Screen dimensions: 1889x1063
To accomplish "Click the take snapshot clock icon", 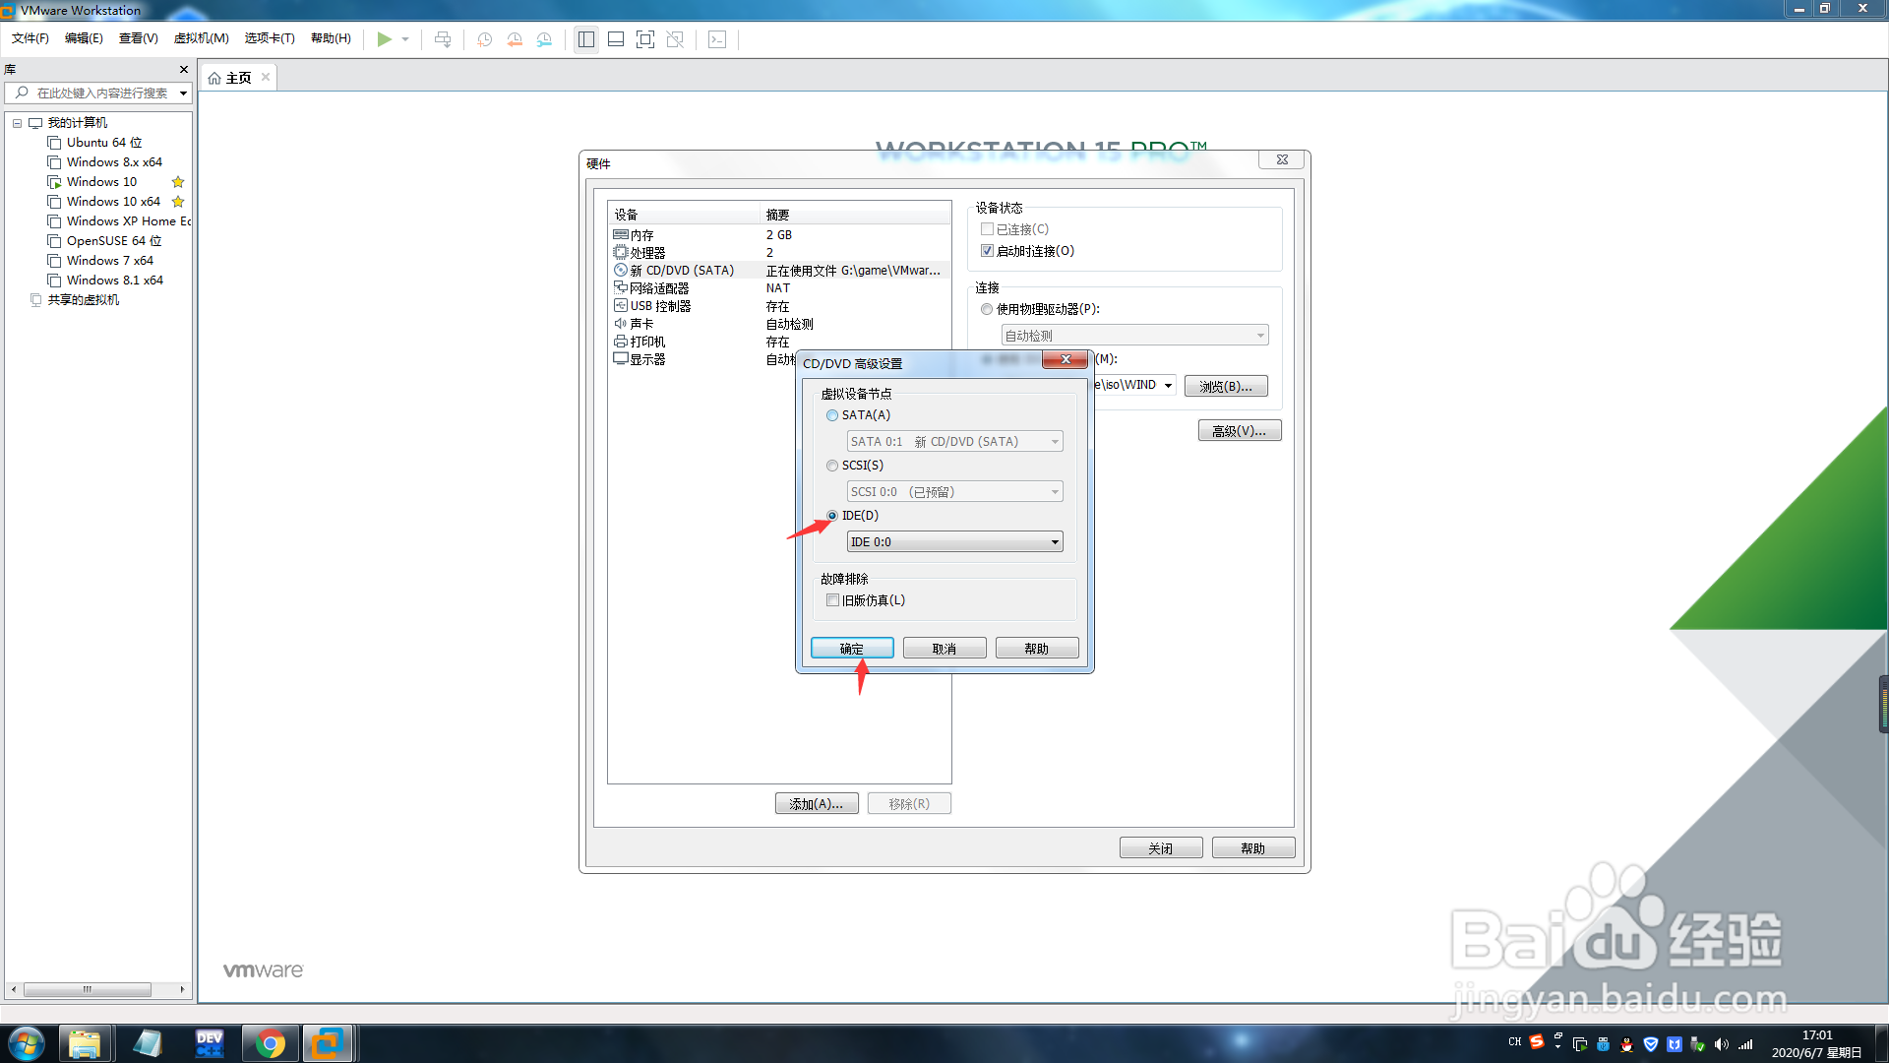I will click(x=484, y=39).
